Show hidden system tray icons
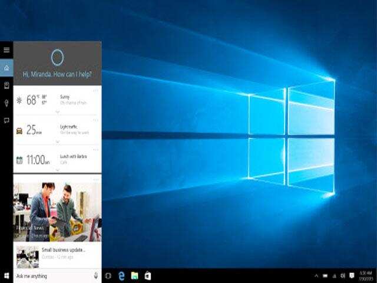Screen dimensions: 377x283 tap(316, 276)
